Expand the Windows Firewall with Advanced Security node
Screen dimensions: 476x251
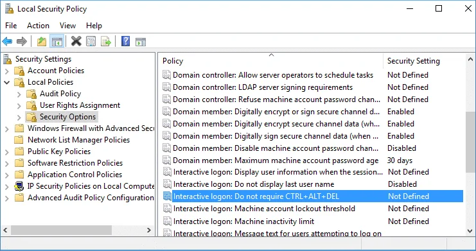point(7,128)
